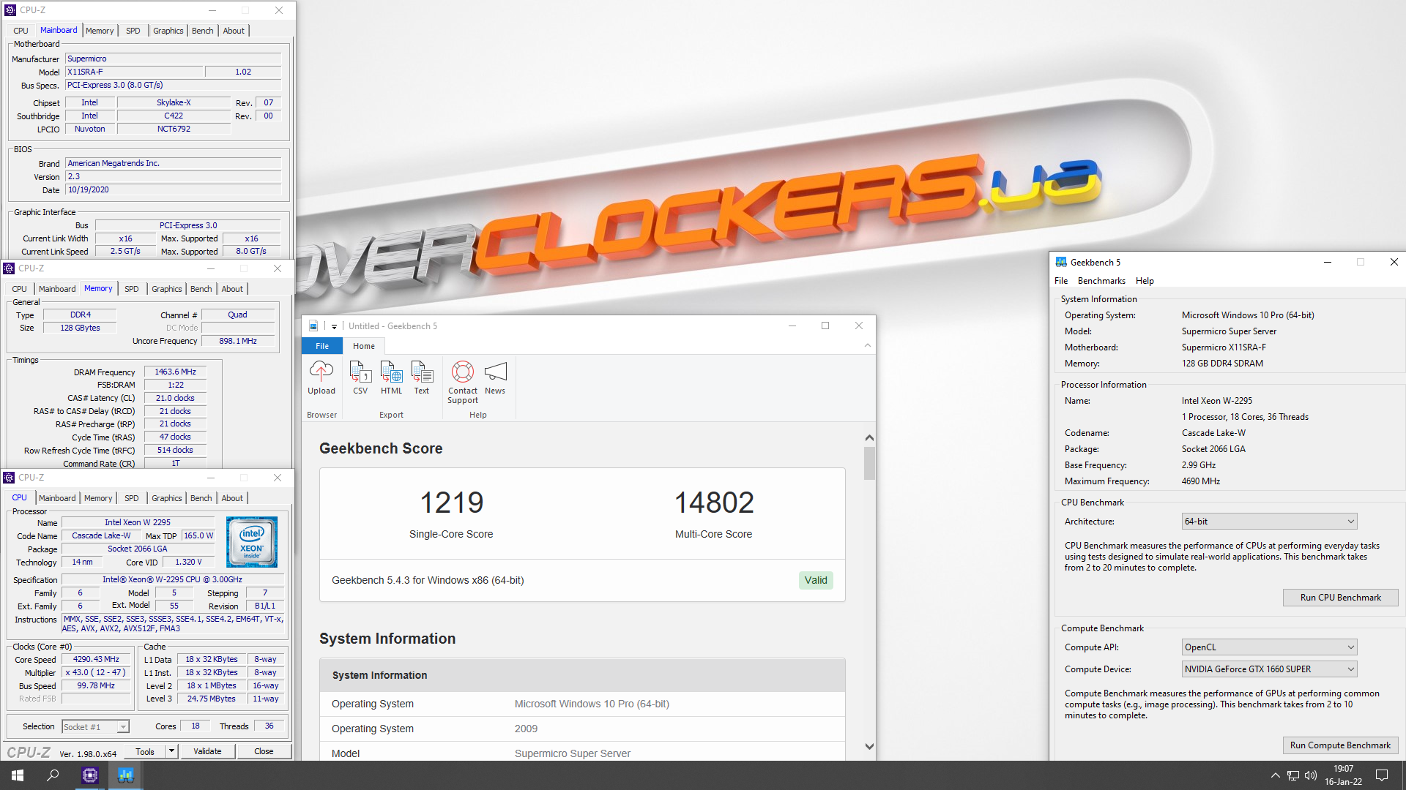
Task: Switch to SPD tab in top CPU-Z window
Action: point(133,31)
